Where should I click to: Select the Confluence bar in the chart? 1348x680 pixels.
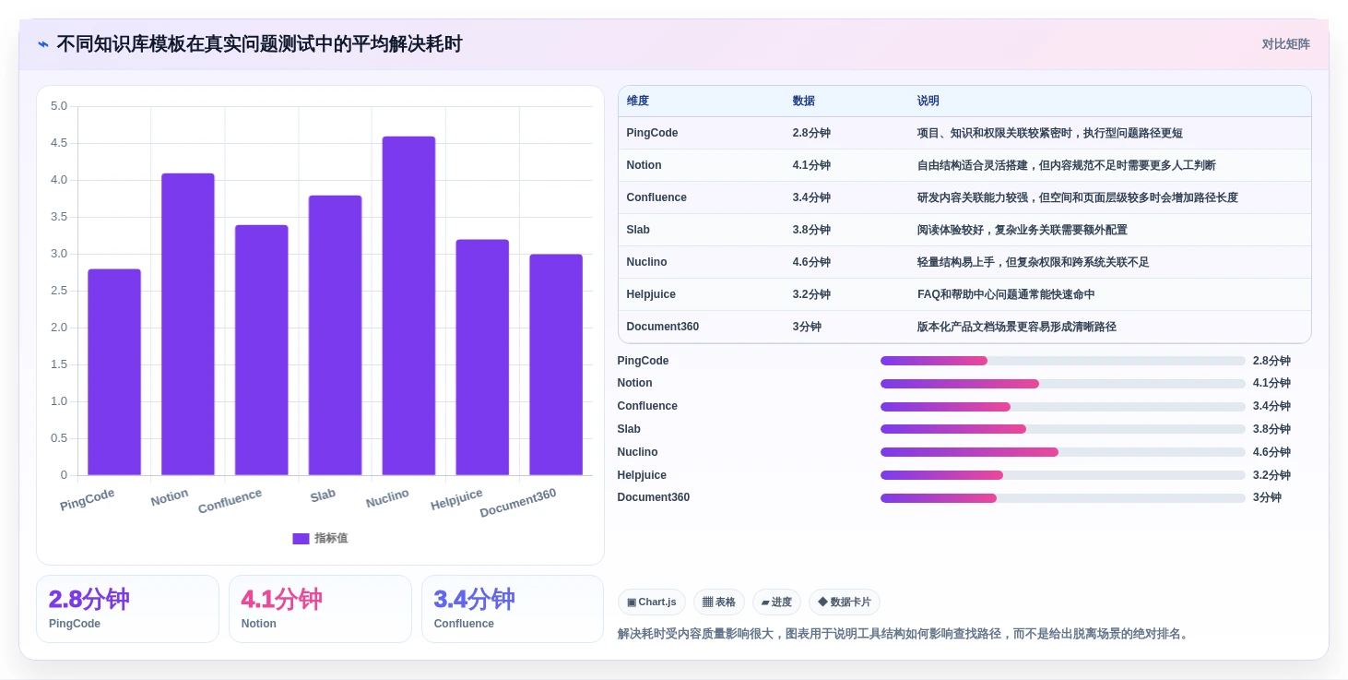point(262,350)
